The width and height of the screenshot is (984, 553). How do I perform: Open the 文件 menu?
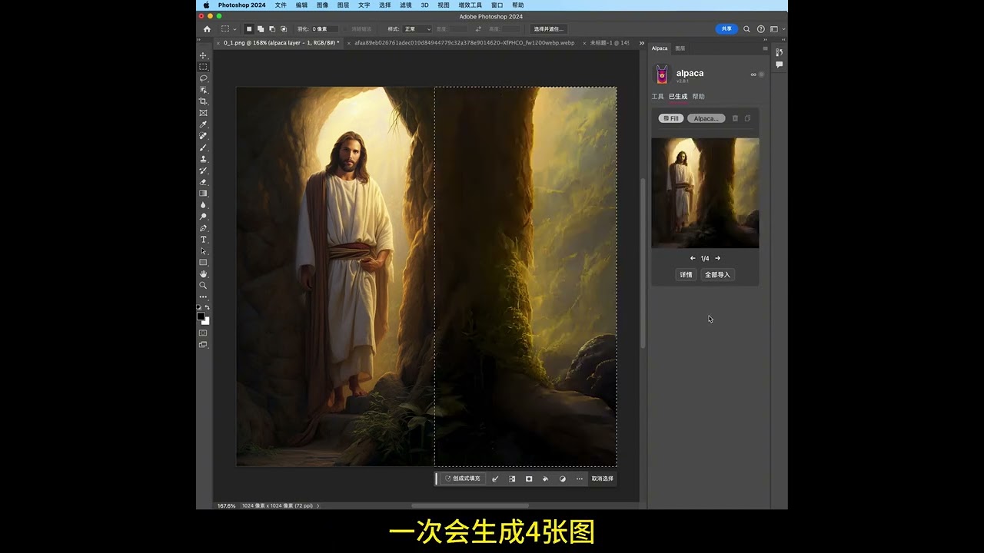281,5
